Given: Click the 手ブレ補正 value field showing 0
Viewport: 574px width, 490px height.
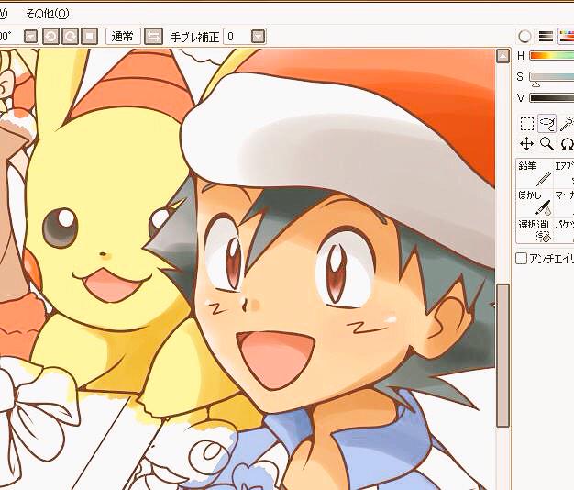Looking at the screenshot, I should pos(237,37).
